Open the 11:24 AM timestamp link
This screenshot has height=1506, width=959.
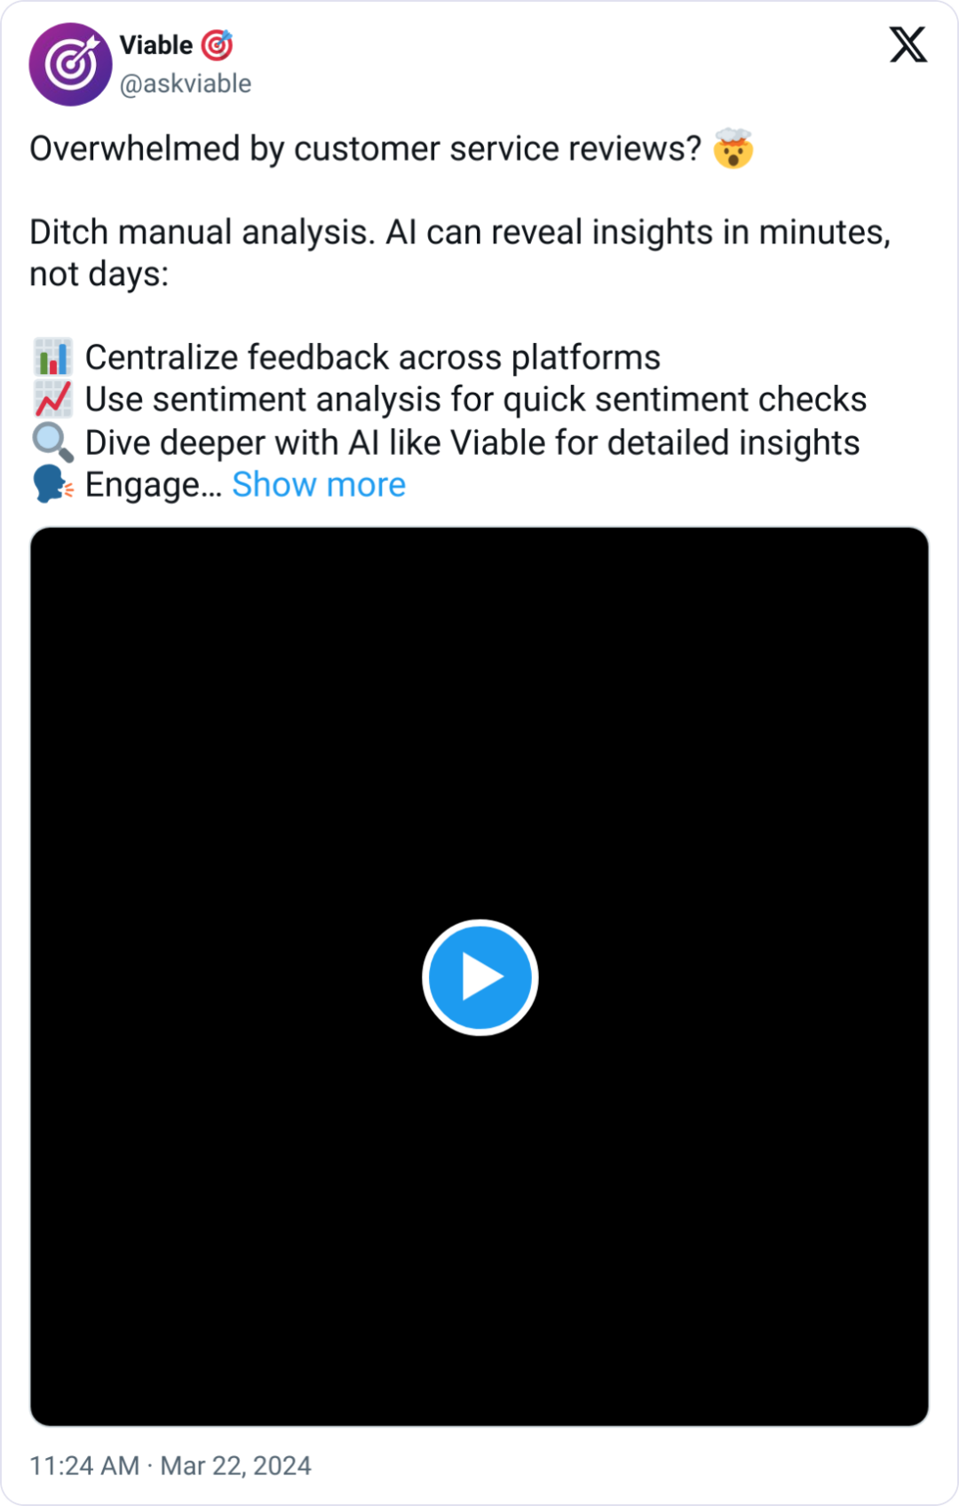tap(84, 1465)
